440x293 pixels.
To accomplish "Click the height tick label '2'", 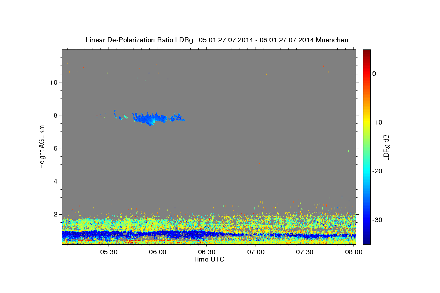I will click(55, 214).
